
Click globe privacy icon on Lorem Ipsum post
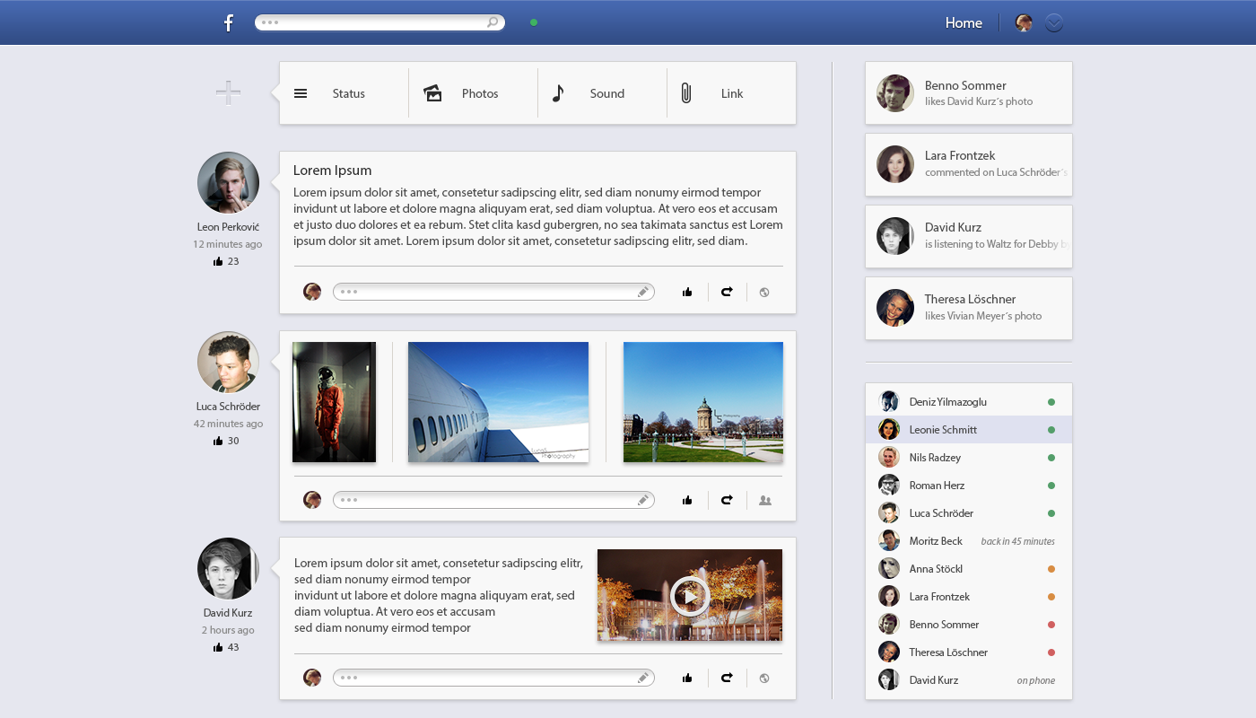click(x=764, y=292)
